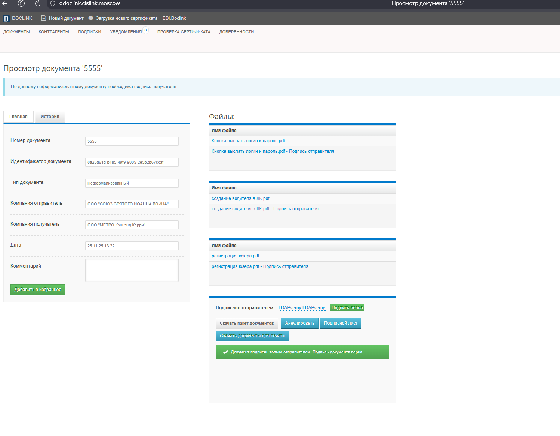560x436 pixels.
Task: Open the Yandex Я icon in browser bar
Action: pyautogui.click(x=21, y=3)
